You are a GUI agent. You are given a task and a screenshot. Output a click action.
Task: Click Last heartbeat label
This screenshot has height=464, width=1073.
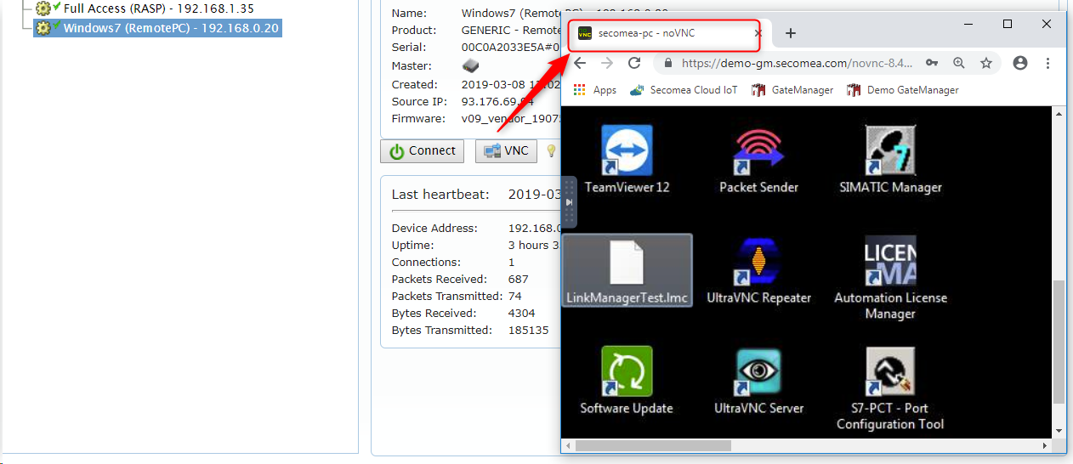click(x=440, y=195)
